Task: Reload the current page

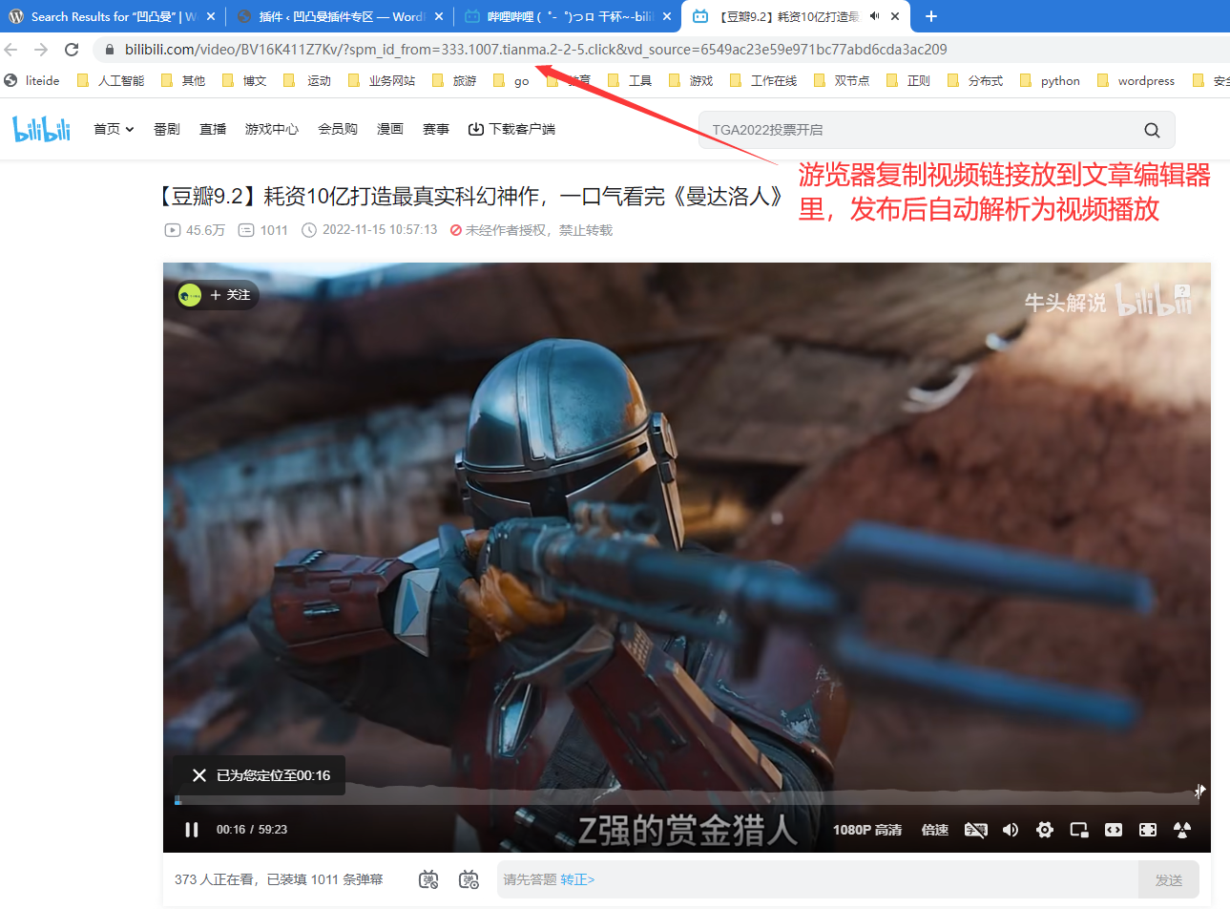Action: pyautogui.click(x=72, y=50)
